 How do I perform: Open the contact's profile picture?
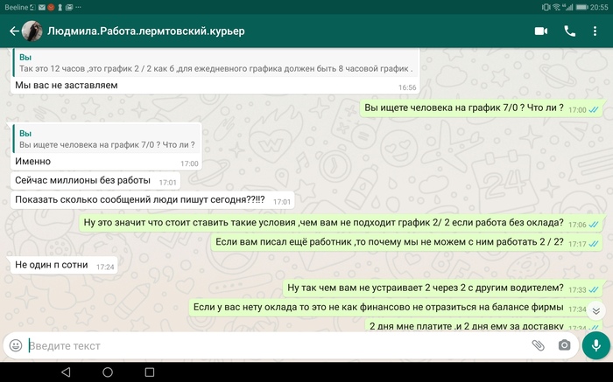33,31
